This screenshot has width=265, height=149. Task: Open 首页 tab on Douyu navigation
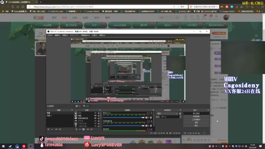(x=54, y=18)
